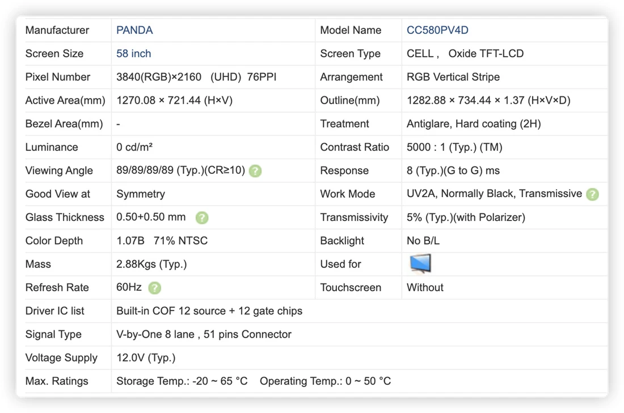
Task: Click the Manufacturer row label
Action: tap(57, 30)
